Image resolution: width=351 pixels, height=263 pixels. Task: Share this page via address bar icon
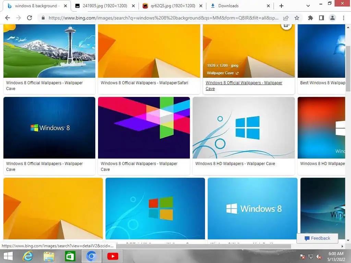(286, 18)
